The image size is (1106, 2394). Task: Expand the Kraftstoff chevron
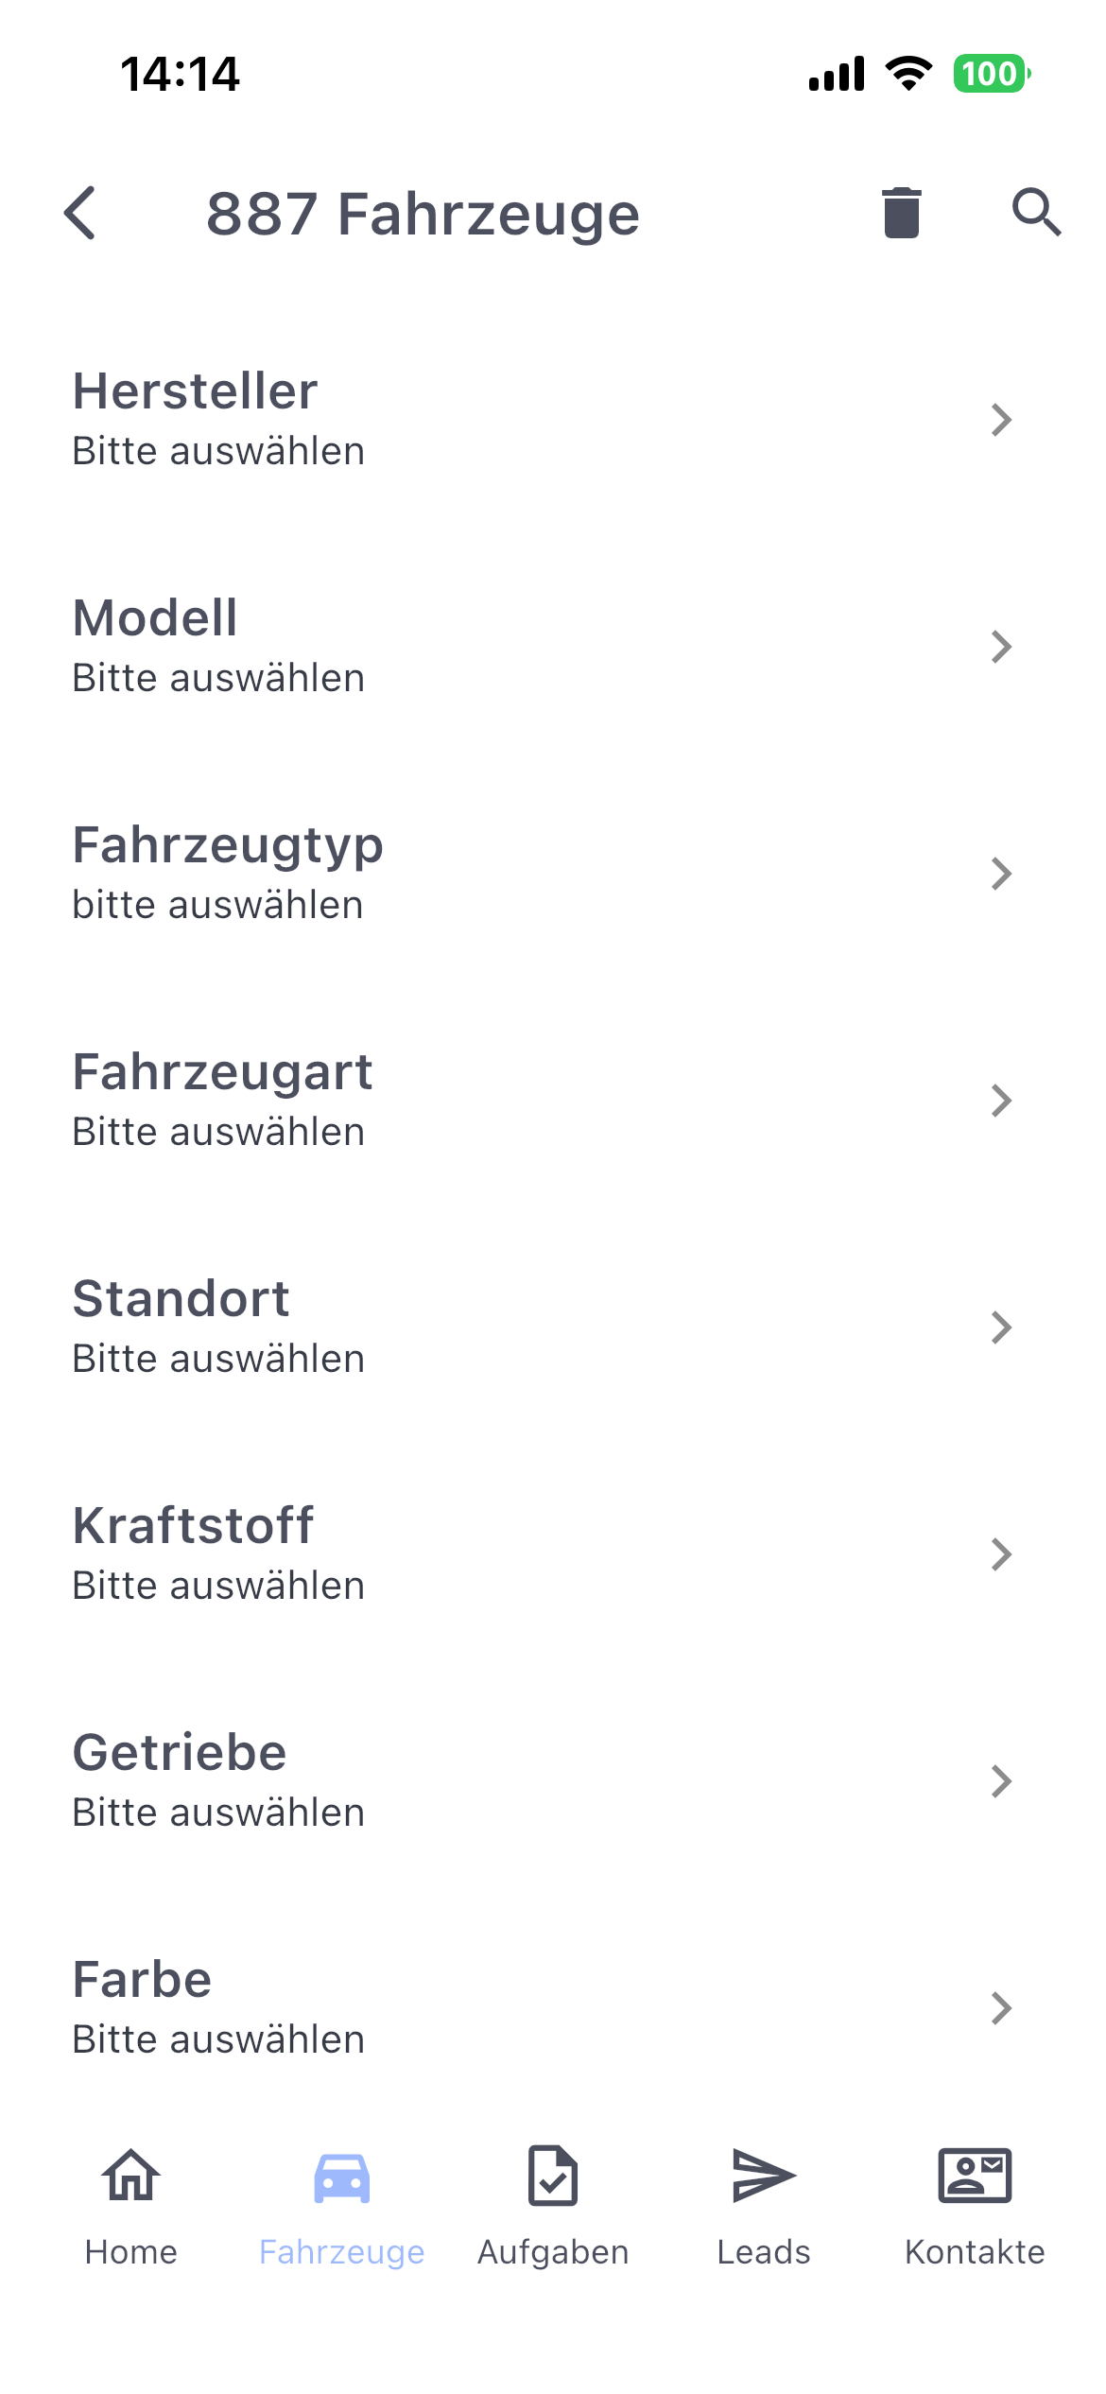(x=1001, y=1554)
